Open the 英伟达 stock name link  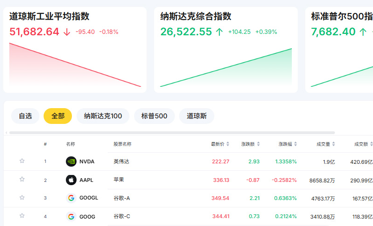click(x=122, y=161)
